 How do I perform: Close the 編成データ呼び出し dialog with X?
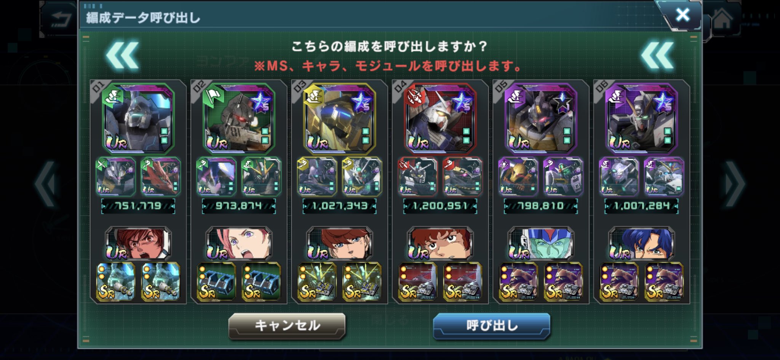pos(682,15)
